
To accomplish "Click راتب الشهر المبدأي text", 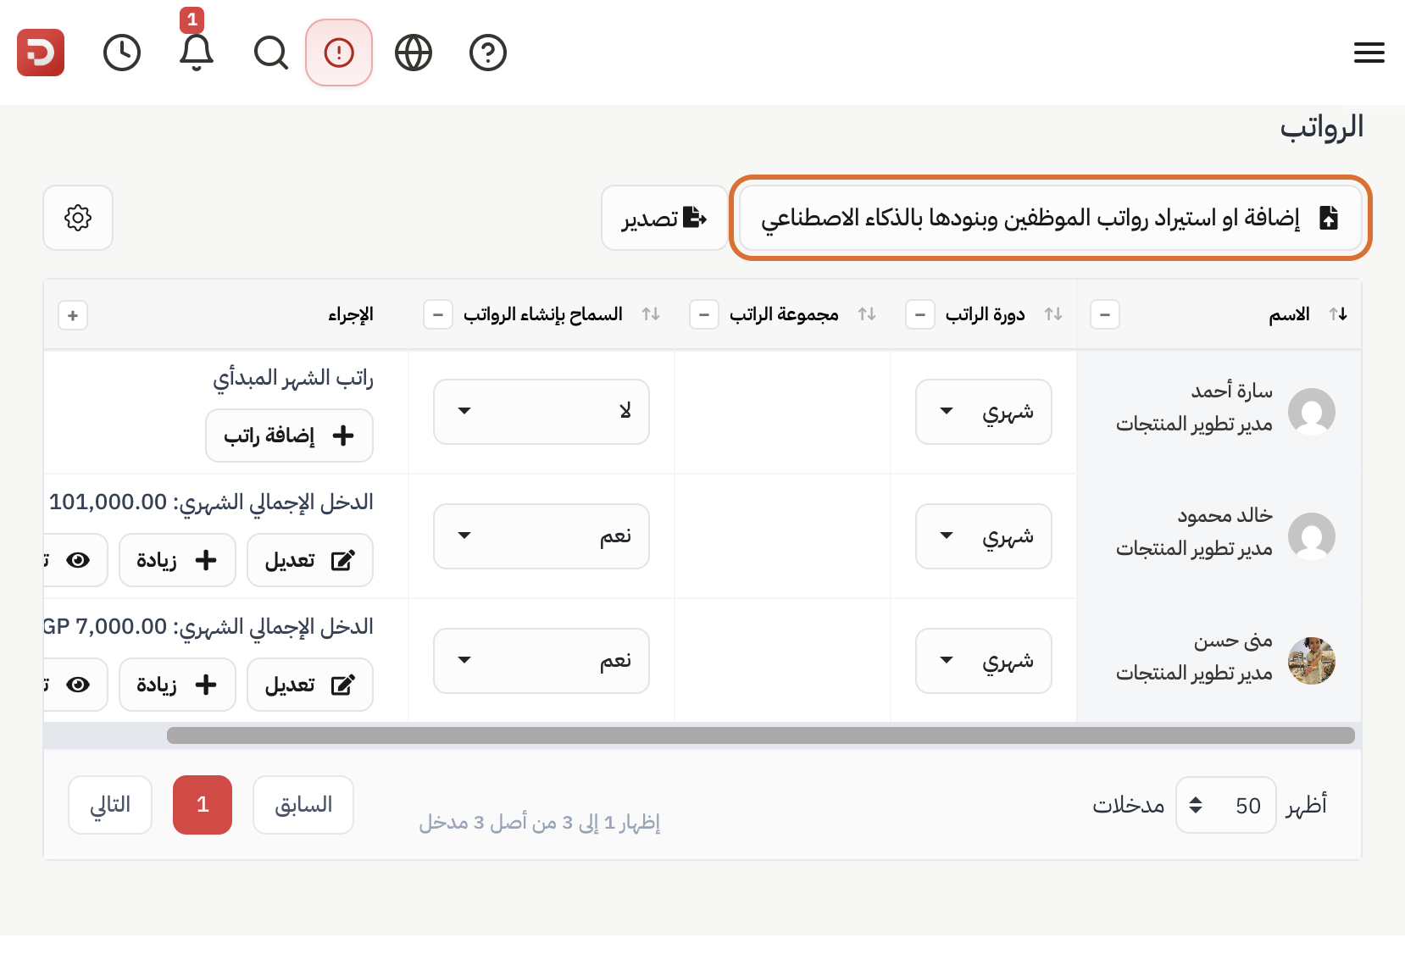I will (x=293, y=378).
